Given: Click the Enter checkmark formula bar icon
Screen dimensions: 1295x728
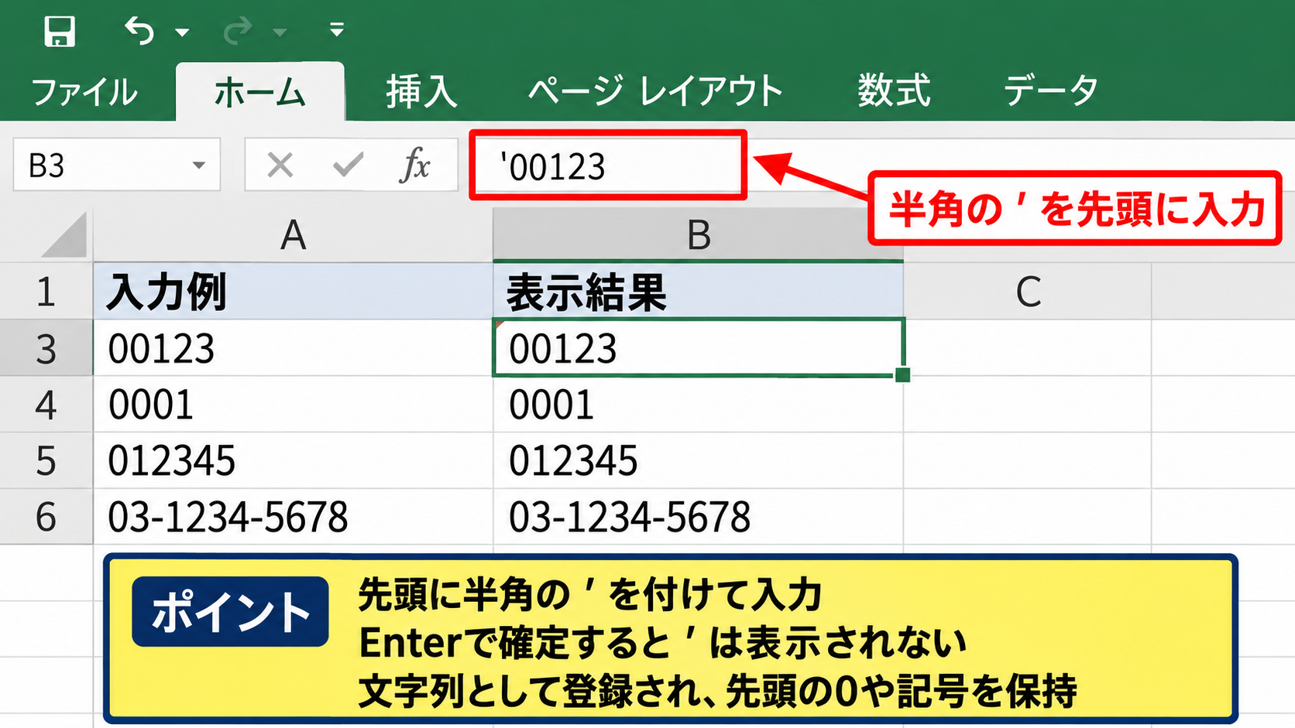Looking at the screenshot, I should point(348,164).
